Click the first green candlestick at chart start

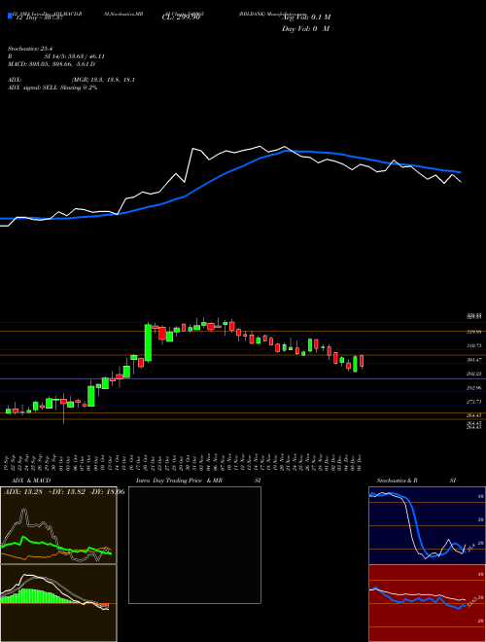tap(8, 410)
